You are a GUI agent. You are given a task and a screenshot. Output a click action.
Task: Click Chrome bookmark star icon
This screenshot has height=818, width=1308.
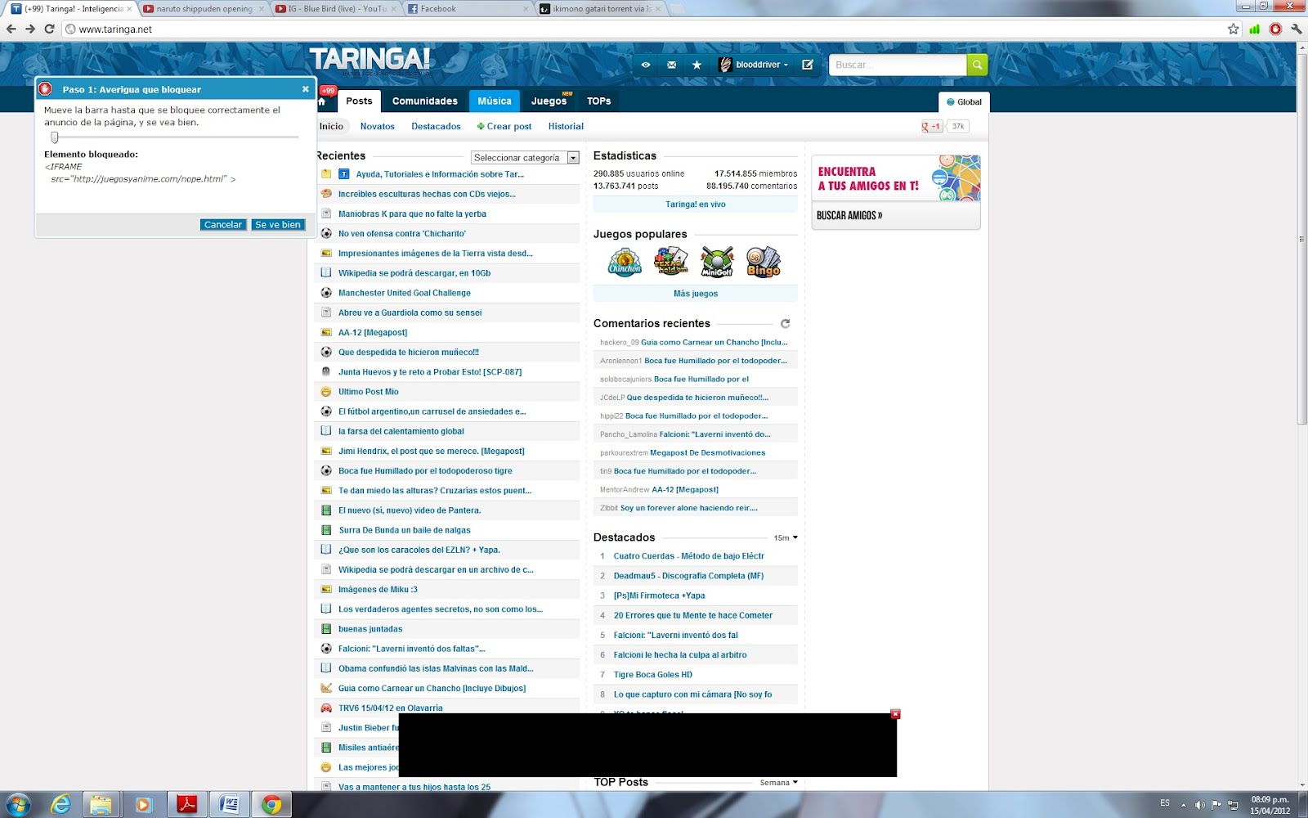tap(1233, 29)
